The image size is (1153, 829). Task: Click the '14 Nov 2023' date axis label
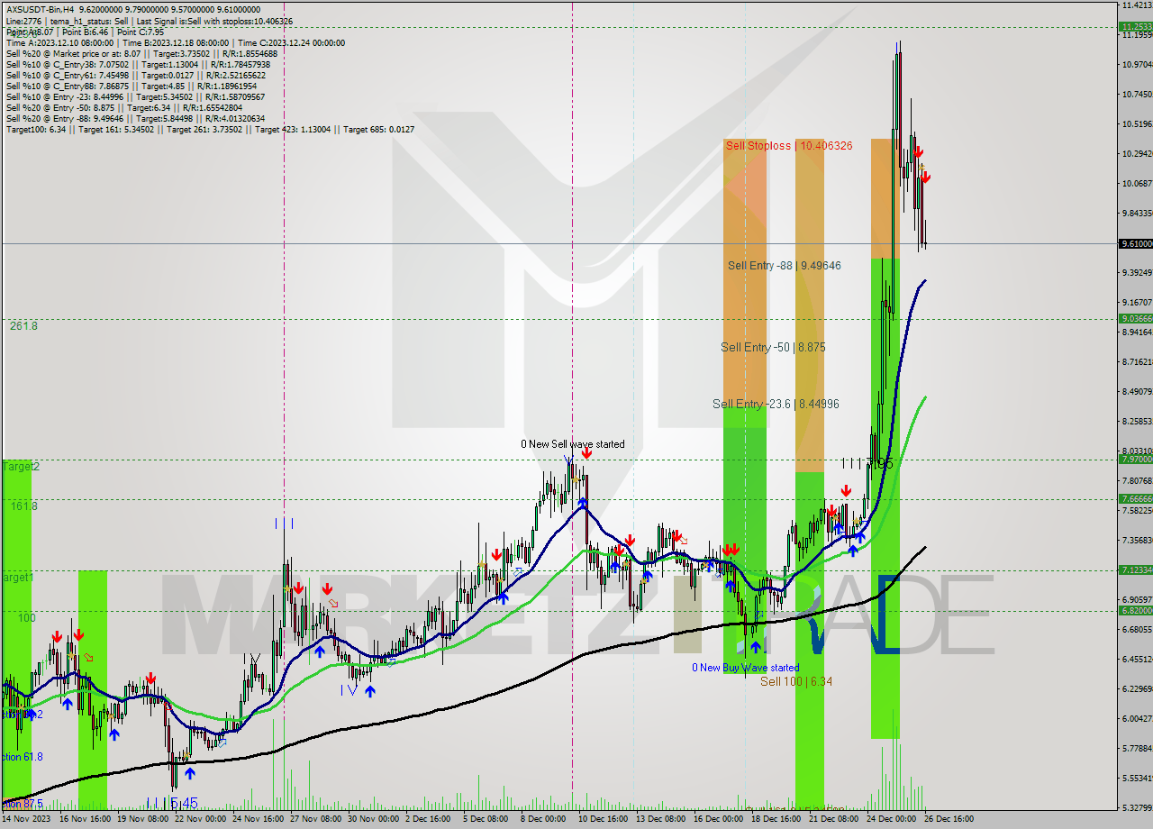pyautogui.click(x=26, y=819)
